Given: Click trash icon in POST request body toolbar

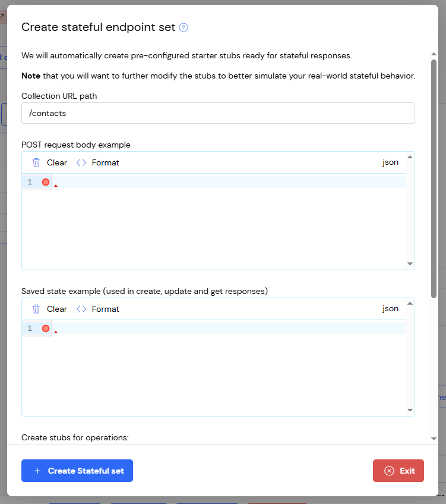Looking at the screenshot, I should [x=36, y=162].
